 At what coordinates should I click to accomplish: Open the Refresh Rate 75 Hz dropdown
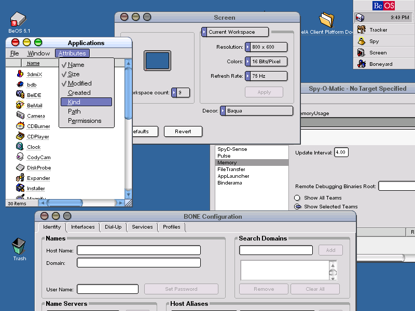[266, 76]
